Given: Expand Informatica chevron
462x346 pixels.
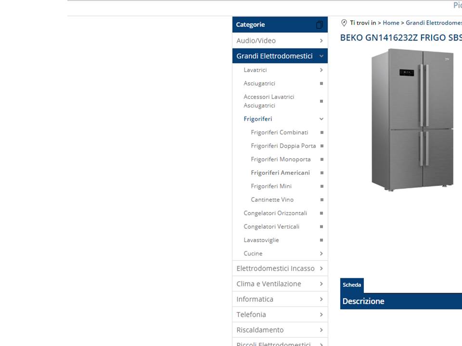Looking at the screenshot, I should click(321, 299).
